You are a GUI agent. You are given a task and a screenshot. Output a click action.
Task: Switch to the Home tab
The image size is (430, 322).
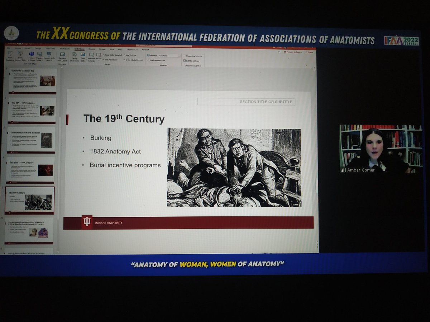(x=18, y=49)
